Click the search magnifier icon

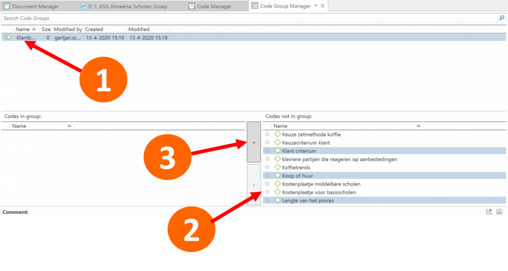501,18
